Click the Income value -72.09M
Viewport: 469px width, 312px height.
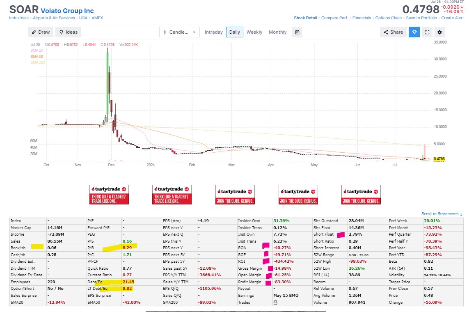[x=56, y=234]
